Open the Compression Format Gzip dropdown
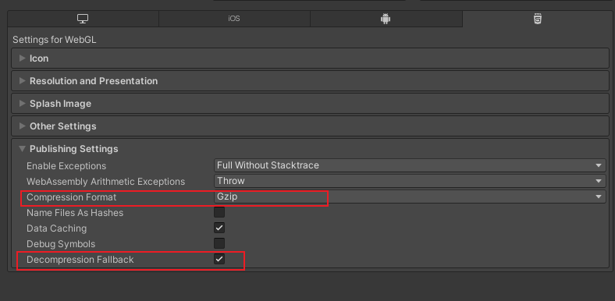 [x=410, y=197]
